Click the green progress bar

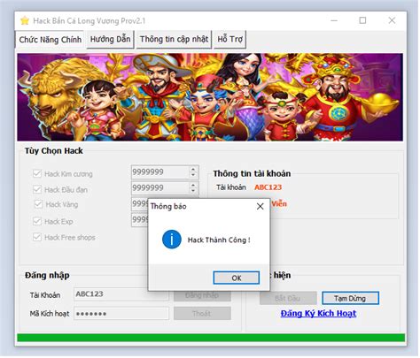(x=211, y=338)
